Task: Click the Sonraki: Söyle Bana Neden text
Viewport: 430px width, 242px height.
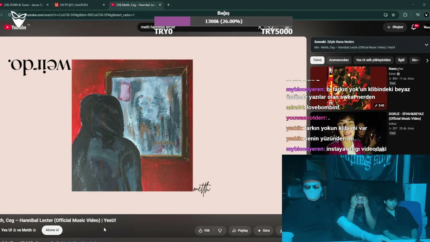Action: tap(334, 42)
